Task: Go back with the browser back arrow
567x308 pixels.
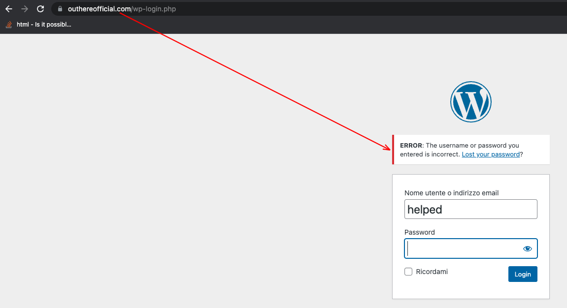Action: [x=9, y=9]
